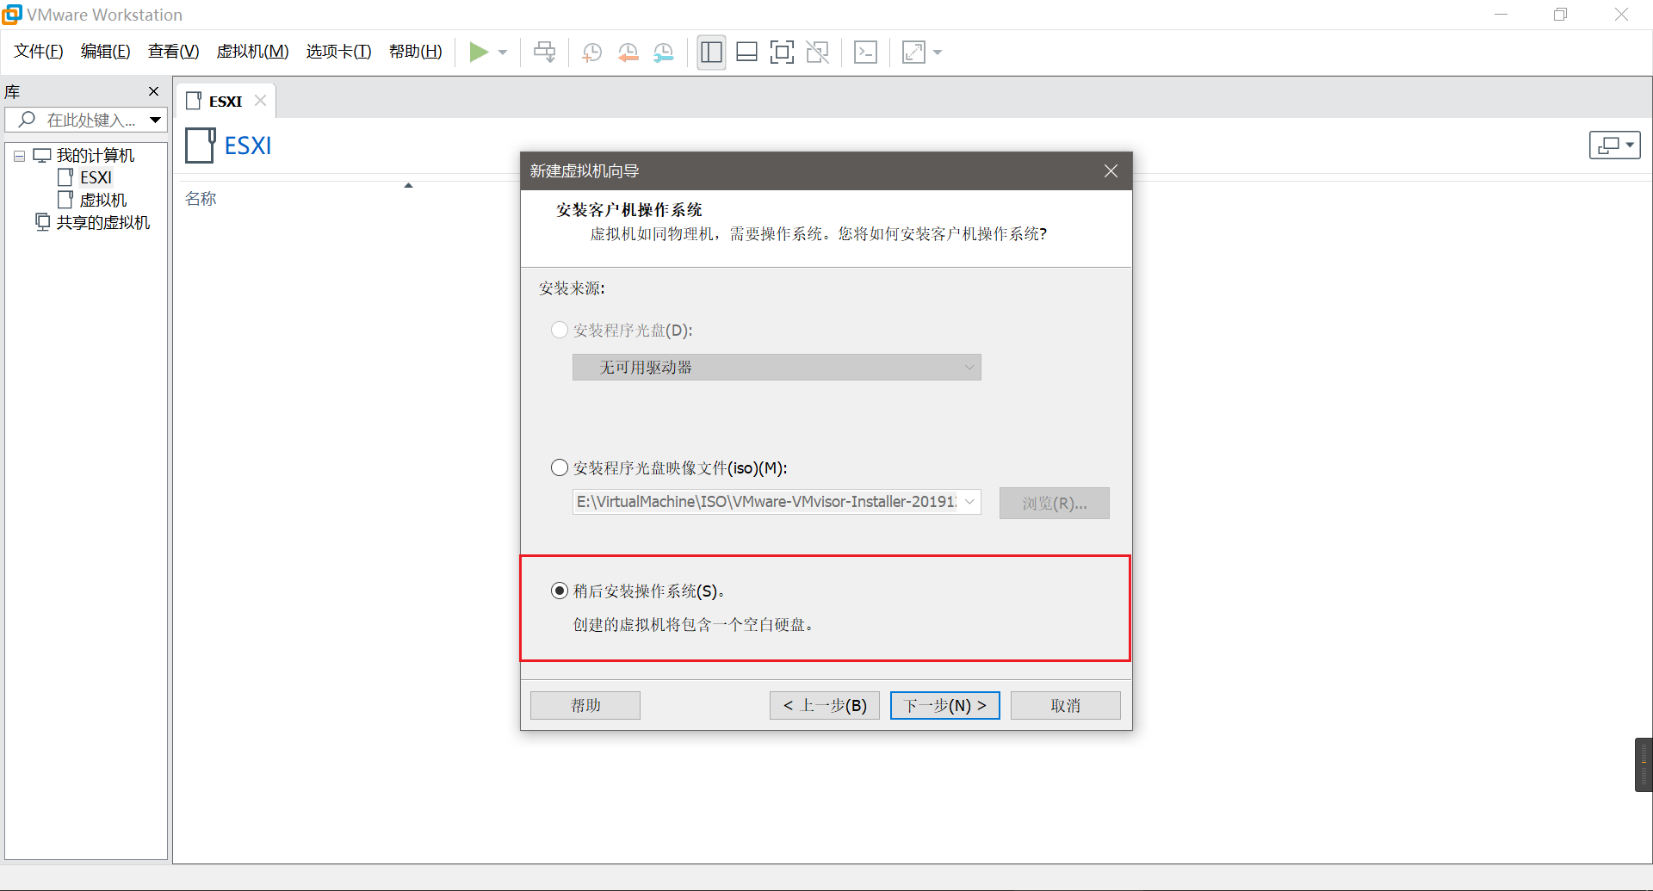1653x891 pixels.
Task: Open the console view icon
Action: (865, 53)
